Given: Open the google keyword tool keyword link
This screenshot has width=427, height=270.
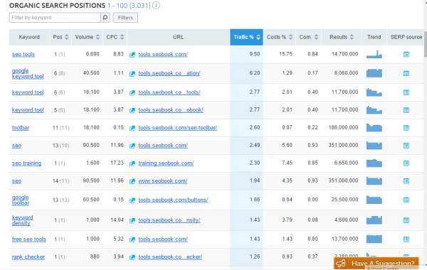Looking at the screenshot, I should tap(28, 73).
